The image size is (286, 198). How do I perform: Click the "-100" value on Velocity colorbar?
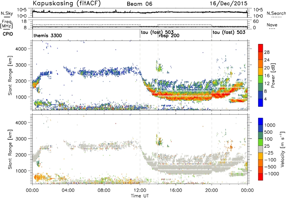click(270, 160)
